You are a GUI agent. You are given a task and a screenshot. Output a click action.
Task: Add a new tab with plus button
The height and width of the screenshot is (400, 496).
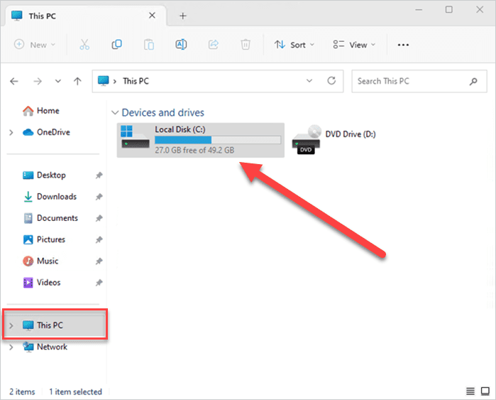pyautogui.click(x=183, y=16)
